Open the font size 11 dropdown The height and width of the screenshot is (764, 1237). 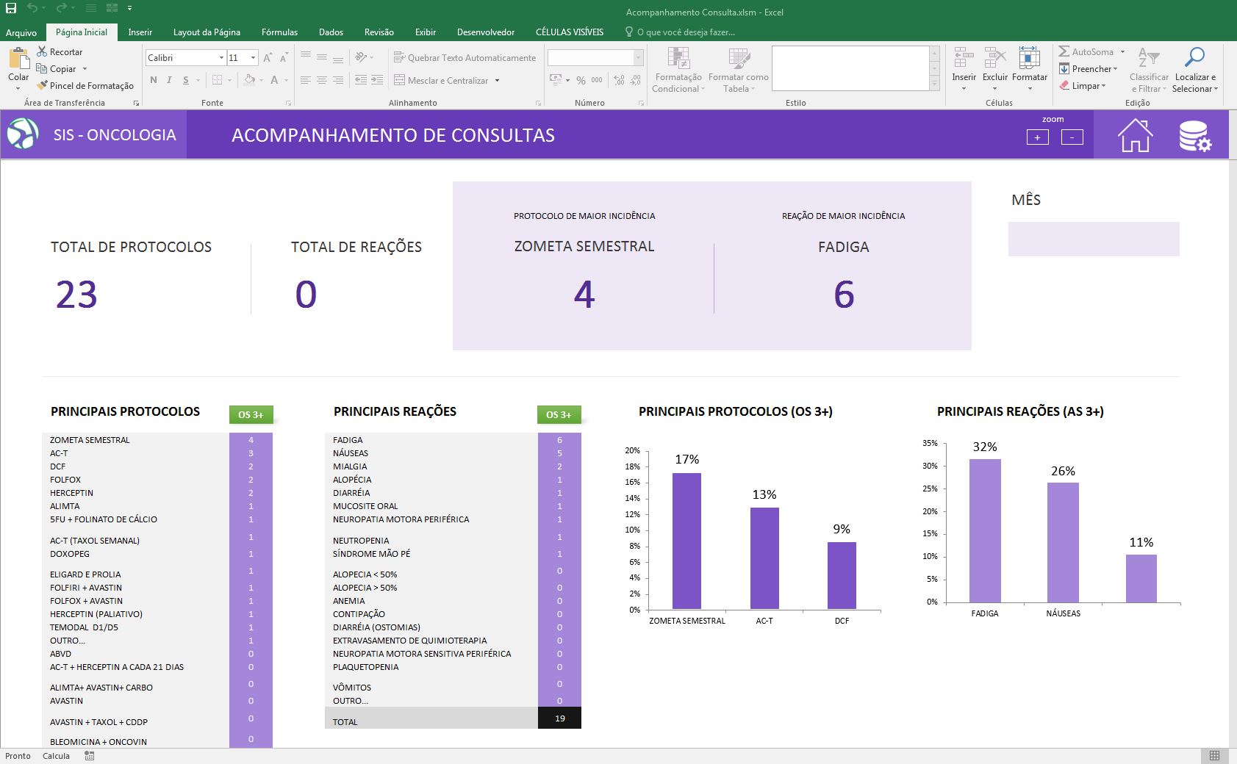[x=253, y=57]
